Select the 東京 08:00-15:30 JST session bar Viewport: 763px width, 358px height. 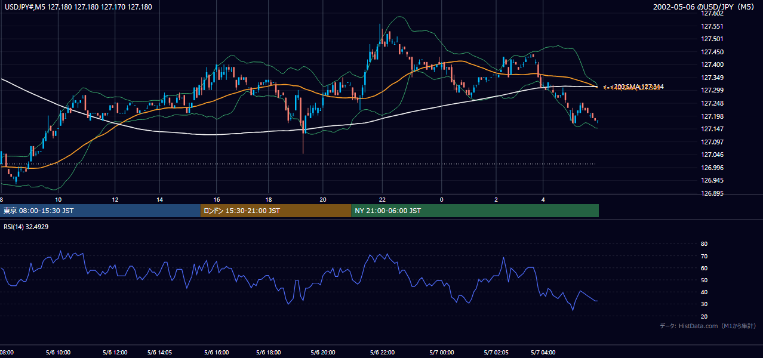pos(100,211)
